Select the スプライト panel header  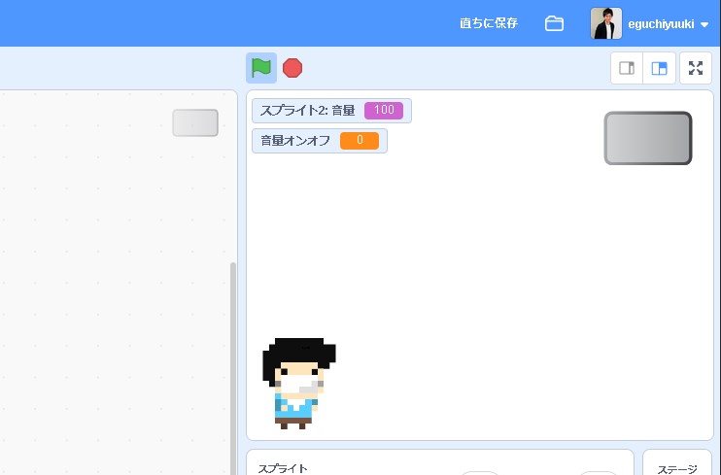[x=283, y=468]
